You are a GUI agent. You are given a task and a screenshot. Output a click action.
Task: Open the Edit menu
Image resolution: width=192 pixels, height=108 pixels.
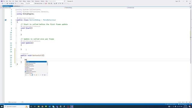point(7,1)
